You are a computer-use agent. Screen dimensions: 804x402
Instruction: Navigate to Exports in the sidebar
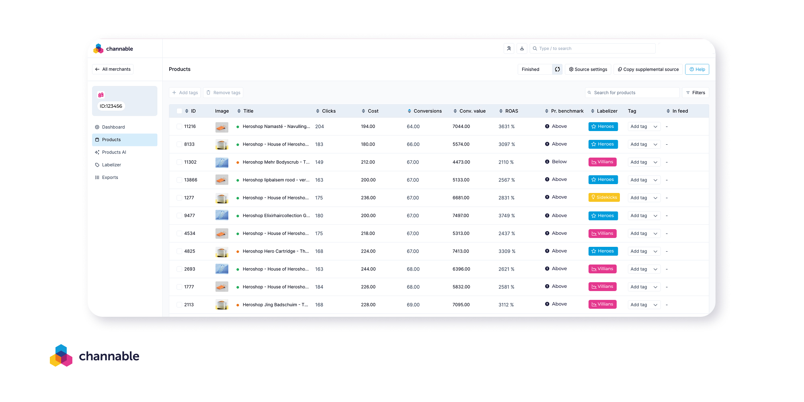tap(125, 177)
